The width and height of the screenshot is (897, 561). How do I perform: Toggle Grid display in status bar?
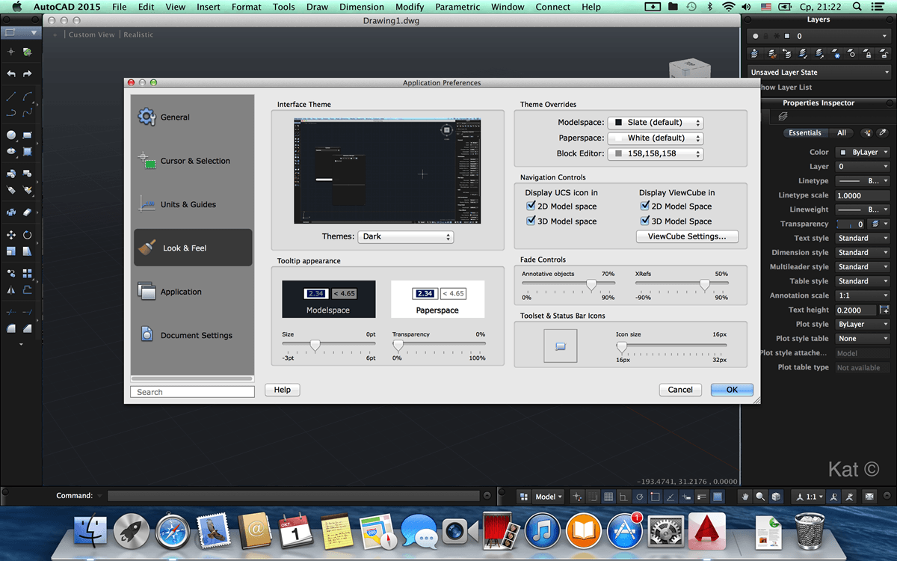[608, 496]
